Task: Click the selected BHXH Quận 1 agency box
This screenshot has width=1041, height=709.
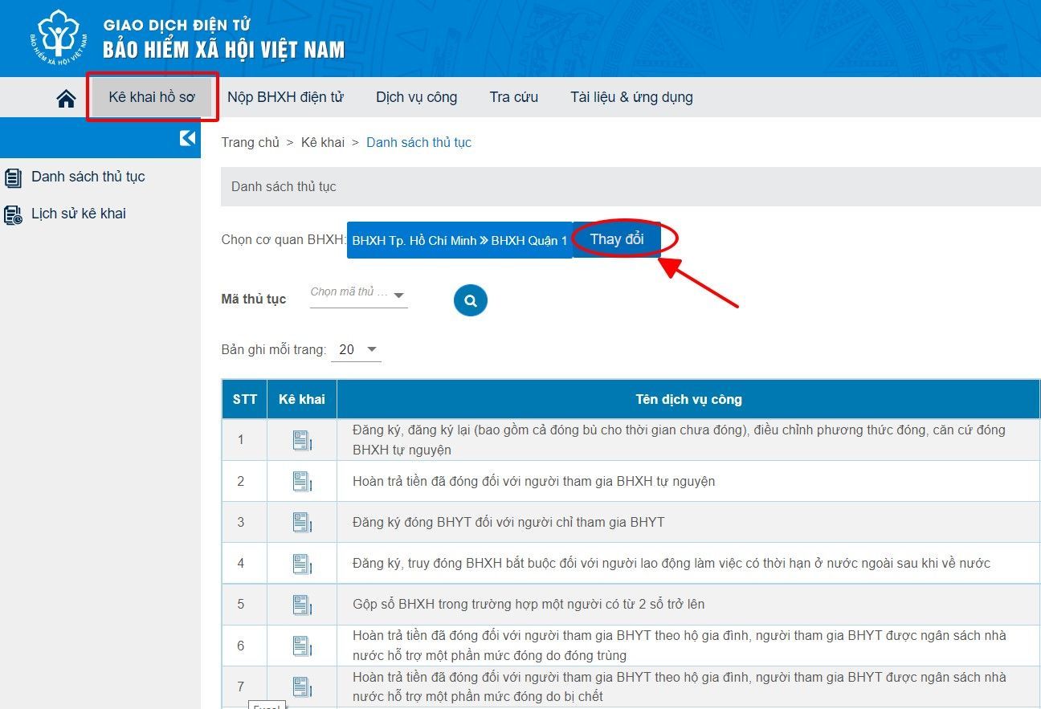Action: [x=459, y=240]
